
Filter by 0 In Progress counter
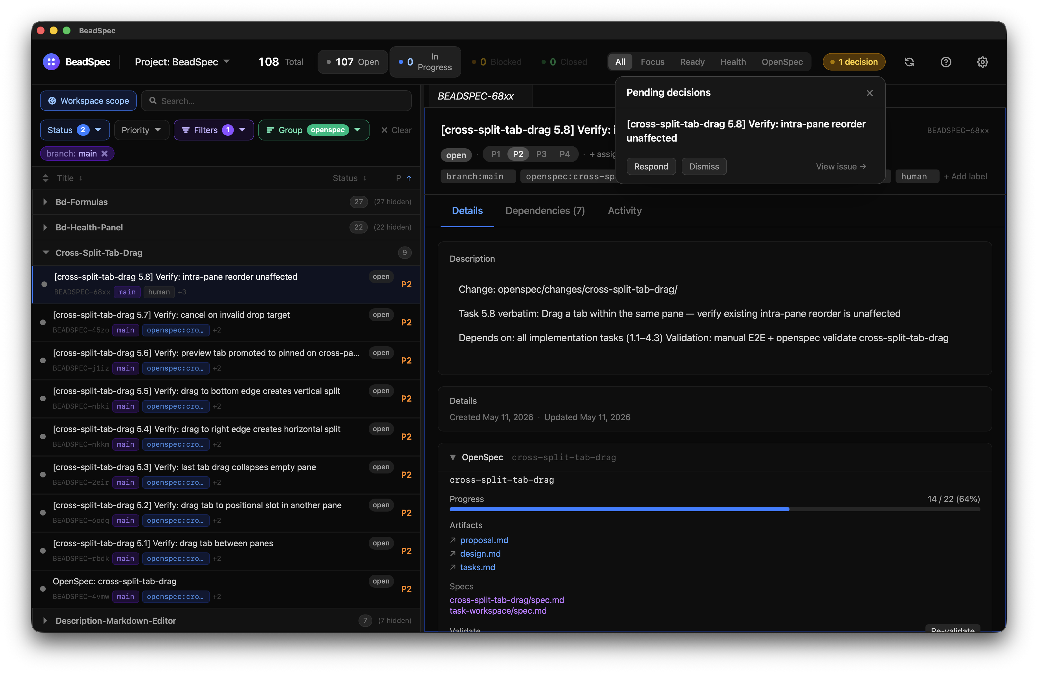(425, 62)
